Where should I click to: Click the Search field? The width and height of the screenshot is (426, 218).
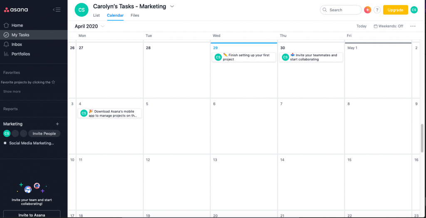(x=341, y=10)
